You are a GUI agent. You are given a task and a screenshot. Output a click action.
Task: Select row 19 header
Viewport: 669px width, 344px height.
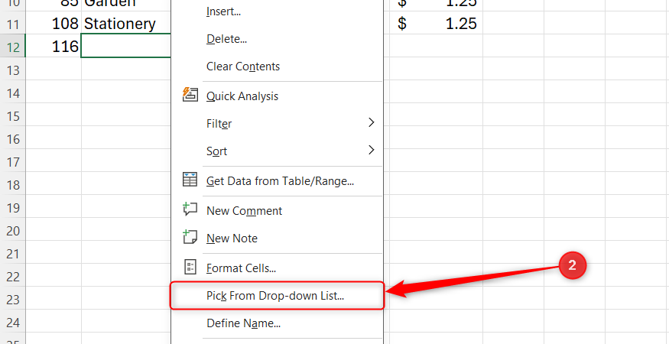coord(13,207)
